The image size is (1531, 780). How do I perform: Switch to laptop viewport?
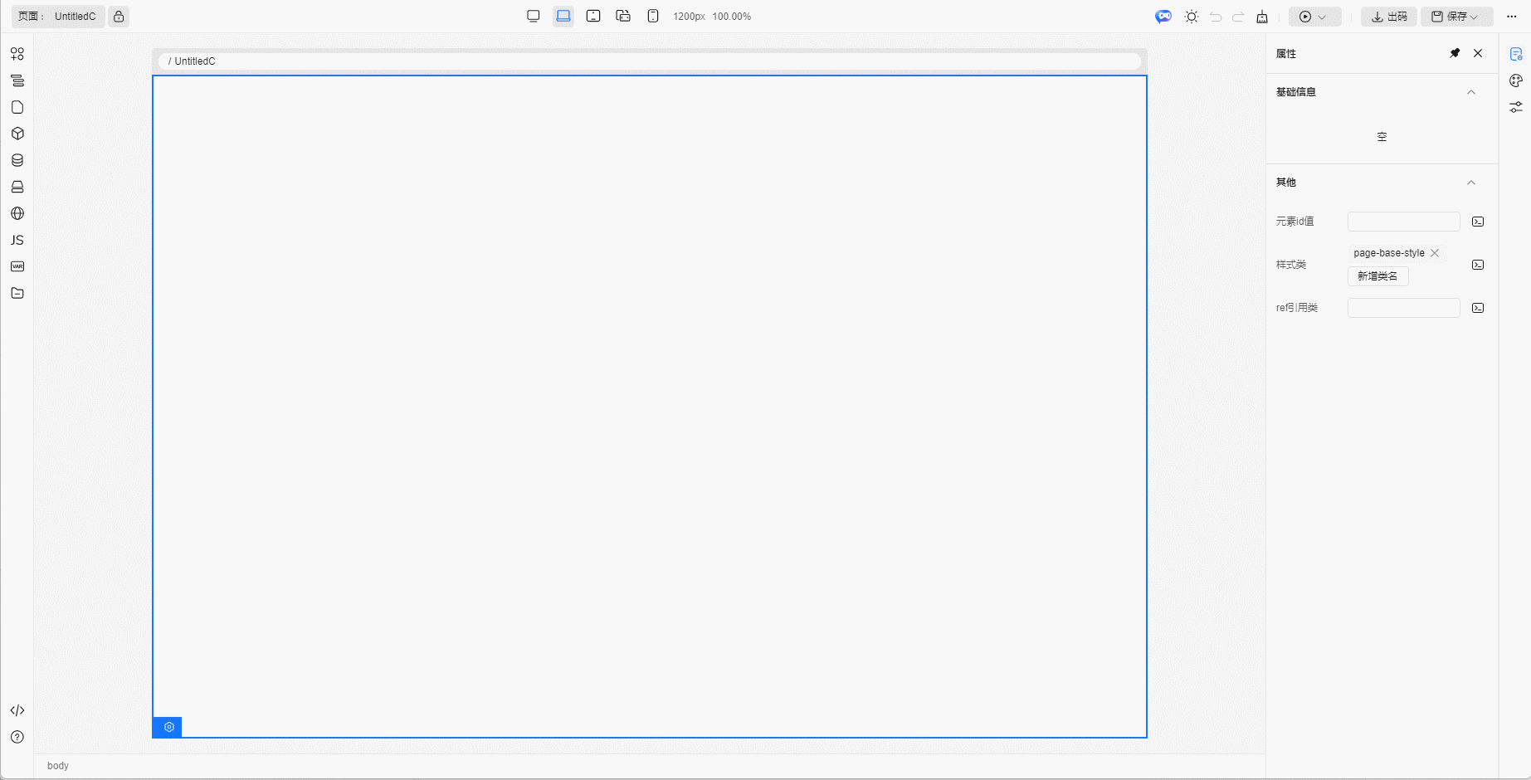tap(563, 17)
